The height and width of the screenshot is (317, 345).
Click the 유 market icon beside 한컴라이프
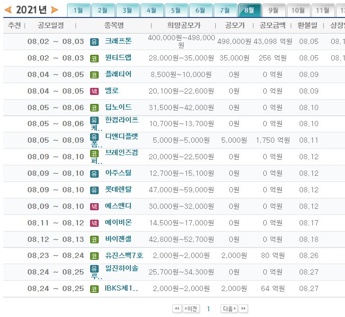[x=94, y=120]
